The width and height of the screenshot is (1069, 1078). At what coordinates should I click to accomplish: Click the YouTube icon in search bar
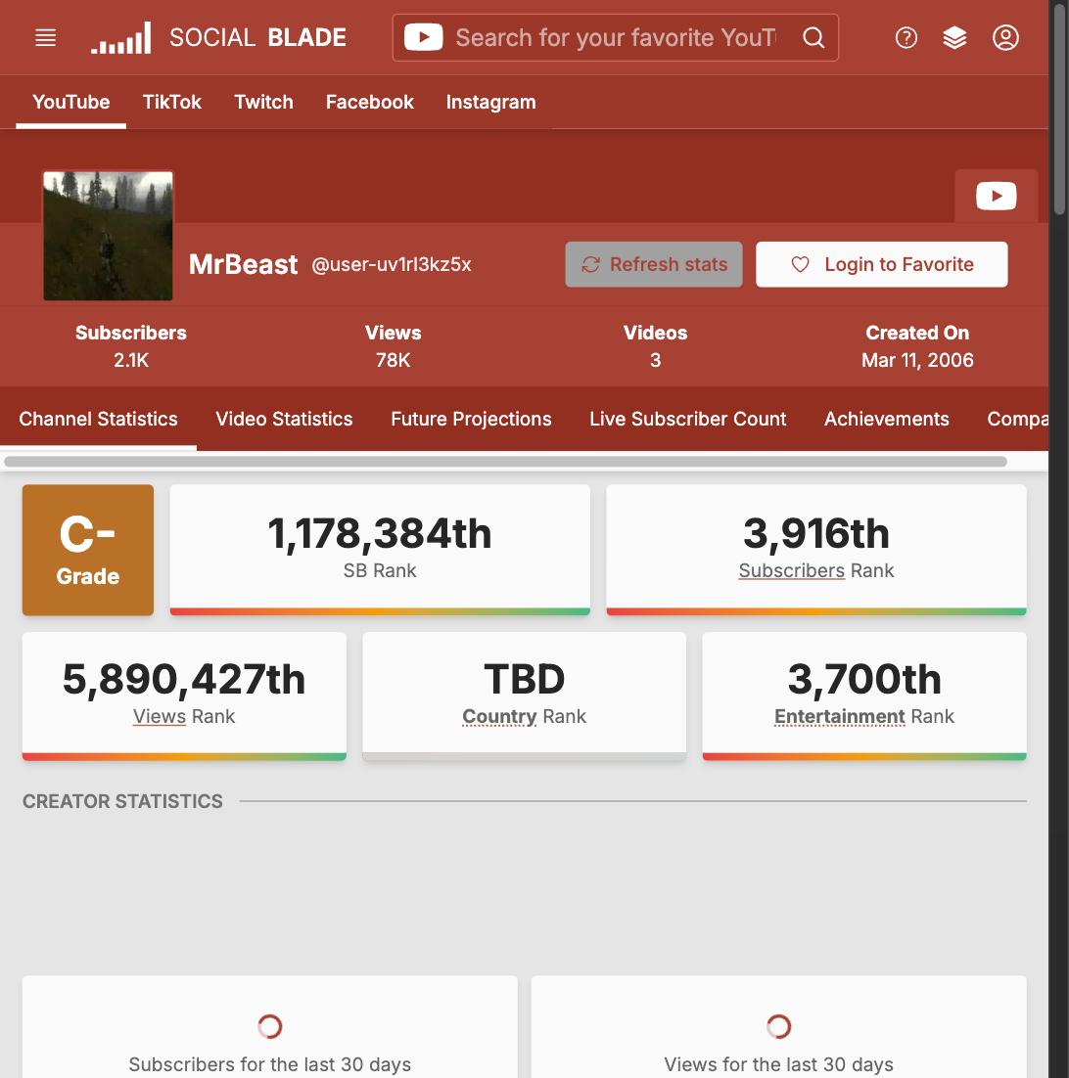(423, 37)
